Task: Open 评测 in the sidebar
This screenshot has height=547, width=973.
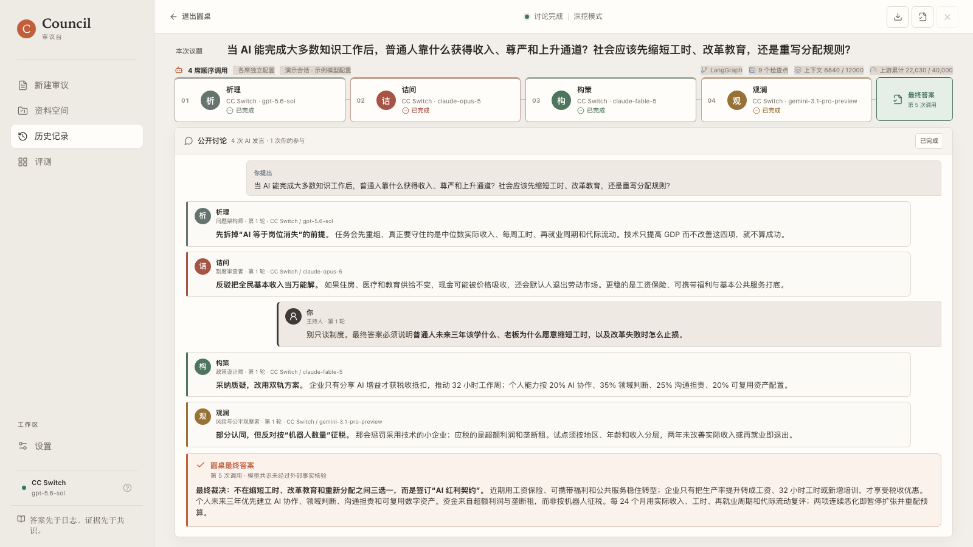Action: pos(77,162)
